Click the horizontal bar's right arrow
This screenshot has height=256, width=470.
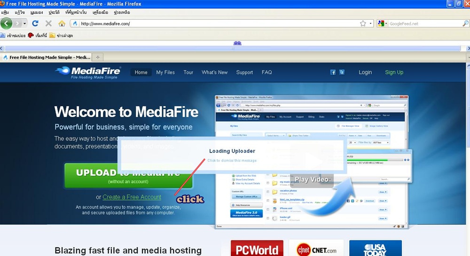coord(468,48)
